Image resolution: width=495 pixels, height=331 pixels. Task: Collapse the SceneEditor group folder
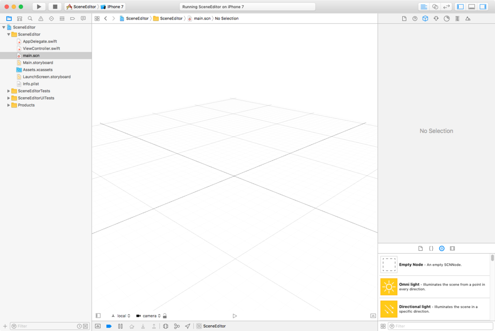[x=9, y=34]
